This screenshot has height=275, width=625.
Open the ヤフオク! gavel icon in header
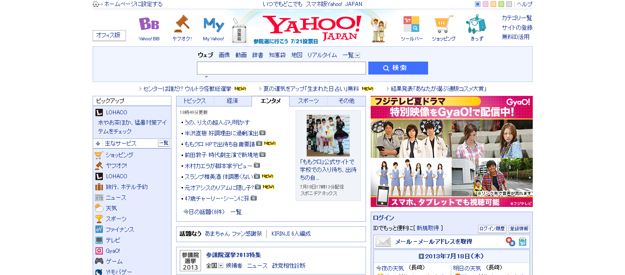(182, 24)
